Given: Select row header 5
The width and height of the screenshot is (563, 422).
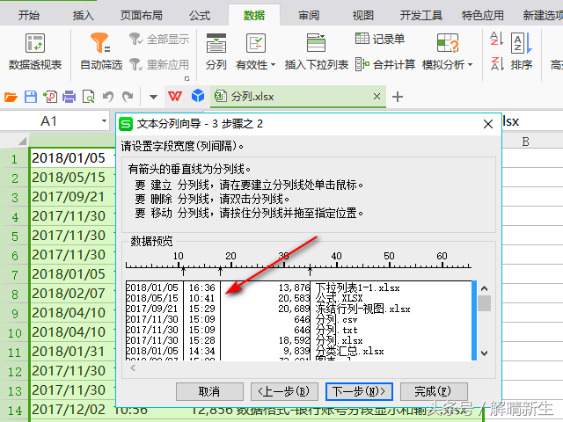Looking at the screenshot, I should click(x=15, y=236).
